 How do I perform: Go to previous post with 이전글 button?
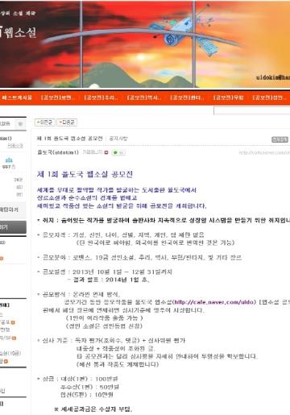point(44,122)
